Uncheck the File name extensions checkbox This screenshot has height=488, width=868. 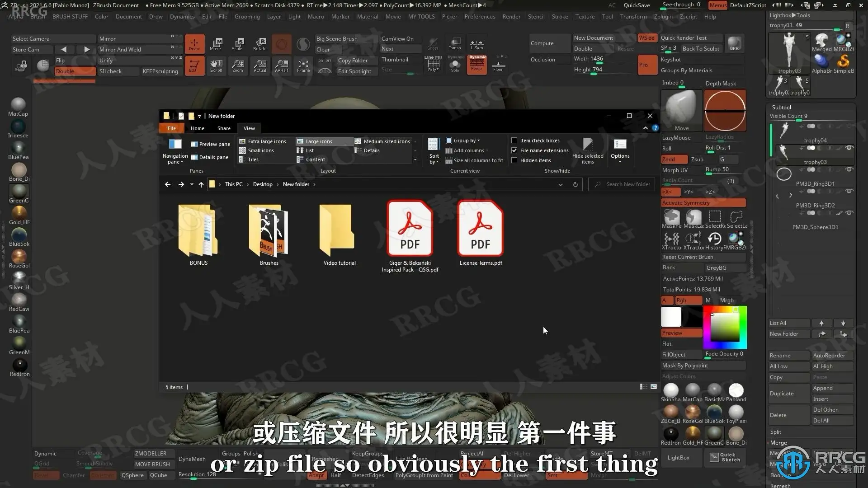click(514, 150)
